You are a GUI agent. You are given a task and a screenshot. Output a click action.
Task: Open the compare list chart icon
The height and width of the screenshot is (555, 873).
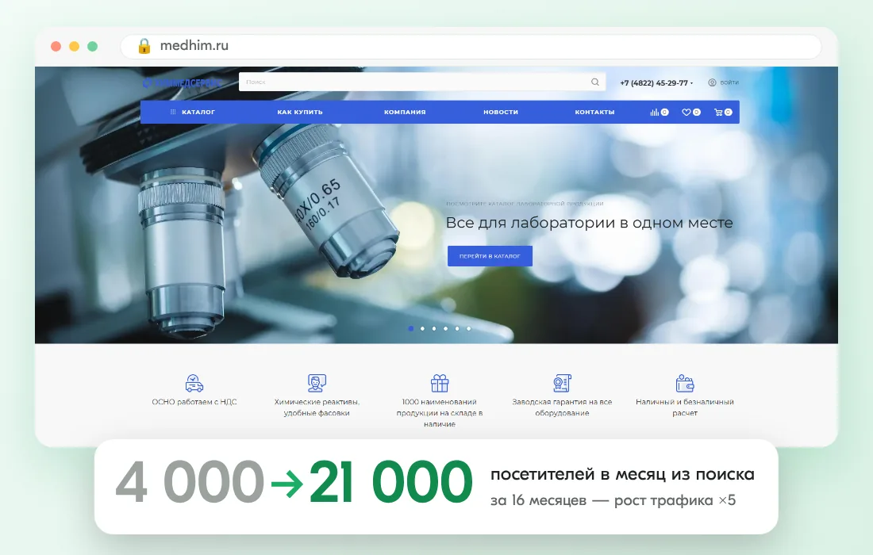(x=655, y=113)
